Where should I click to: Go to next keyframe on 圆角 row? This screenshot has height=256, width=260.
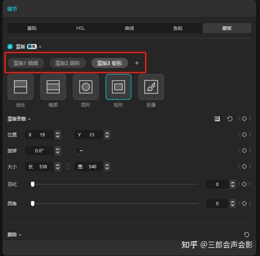(x=250, y=203)
